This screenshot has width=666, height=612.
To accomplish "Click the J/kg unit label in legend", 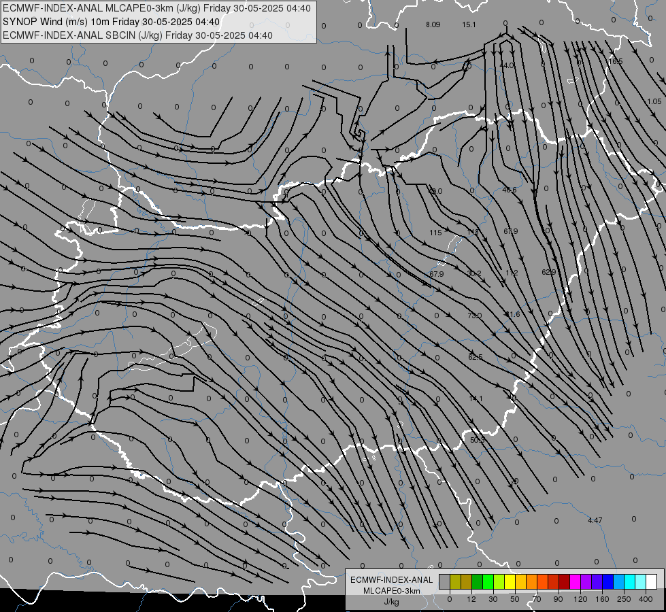I will (x=392, y=602).
